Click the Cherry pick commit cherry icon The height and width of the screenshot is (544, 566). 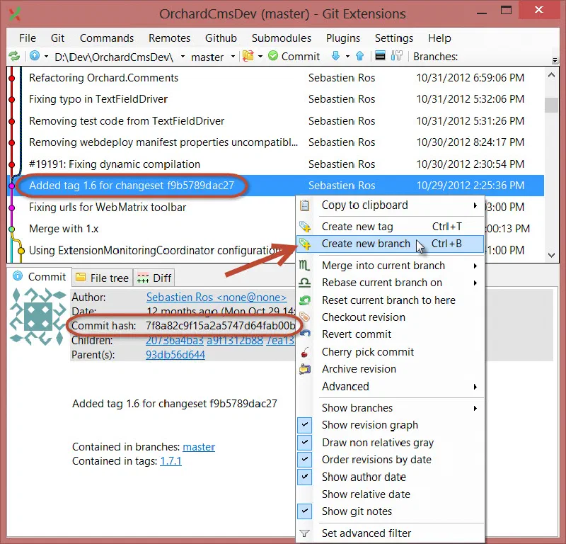click(x=305, y=352)
